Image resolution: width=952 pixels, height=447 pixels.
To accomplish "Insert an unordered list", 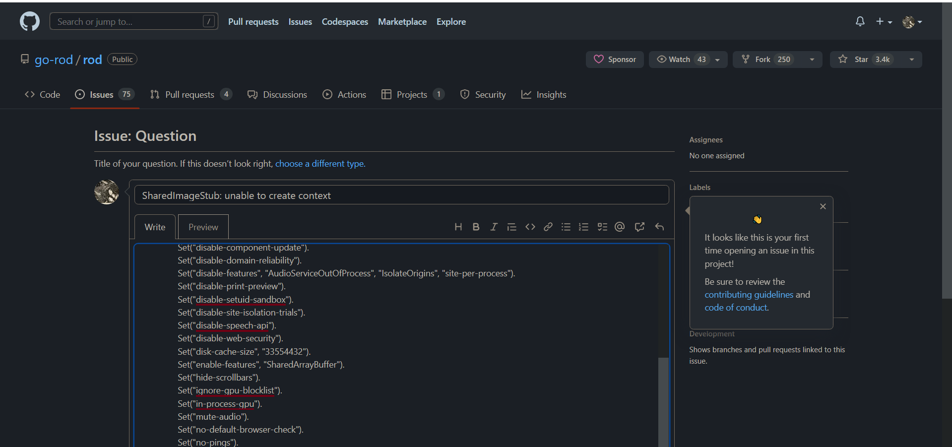I will coord(566,227).
